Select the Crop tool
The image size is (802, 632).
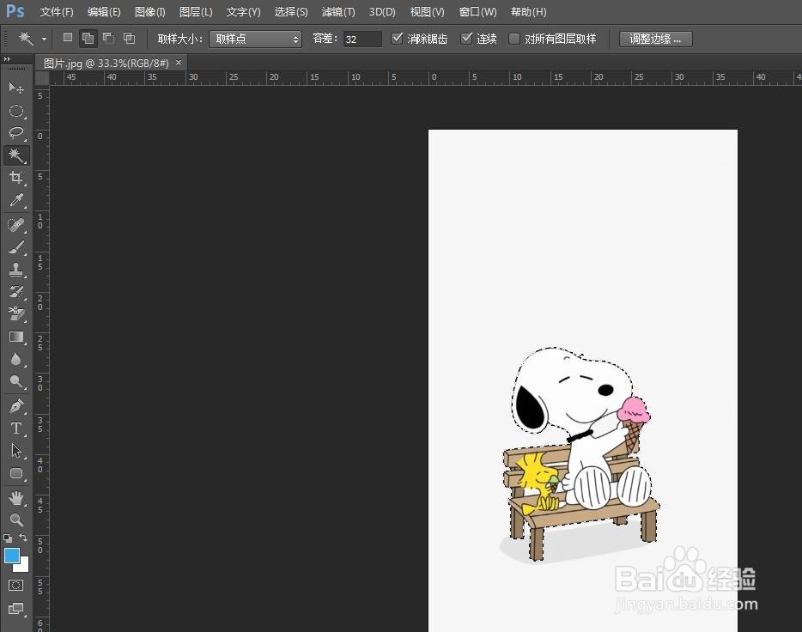point(16,178)
